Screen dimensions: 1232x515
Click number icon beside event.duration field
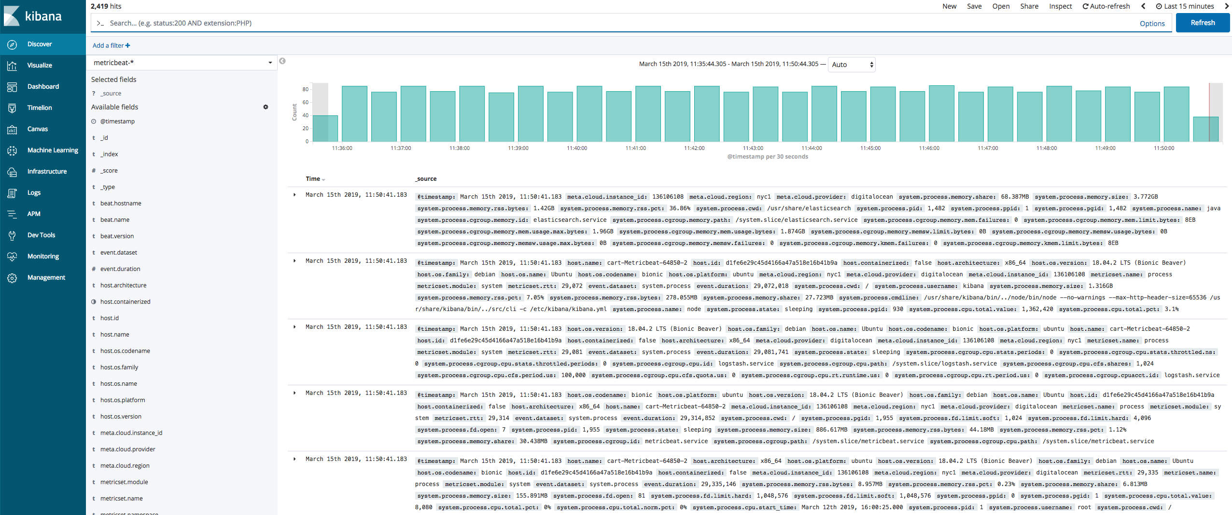tap(94, 269)
